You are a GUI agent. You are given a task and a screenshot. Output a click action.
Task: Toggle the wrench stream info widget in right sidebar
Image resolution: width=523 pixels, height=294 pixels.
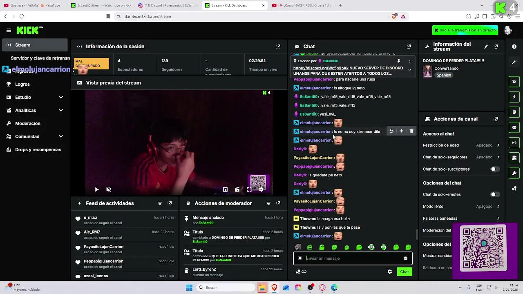[514, 173]
